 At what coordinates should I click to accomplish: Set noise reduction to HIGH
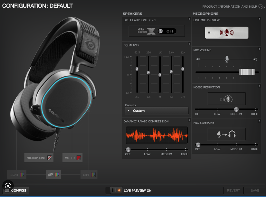(254, 114)
